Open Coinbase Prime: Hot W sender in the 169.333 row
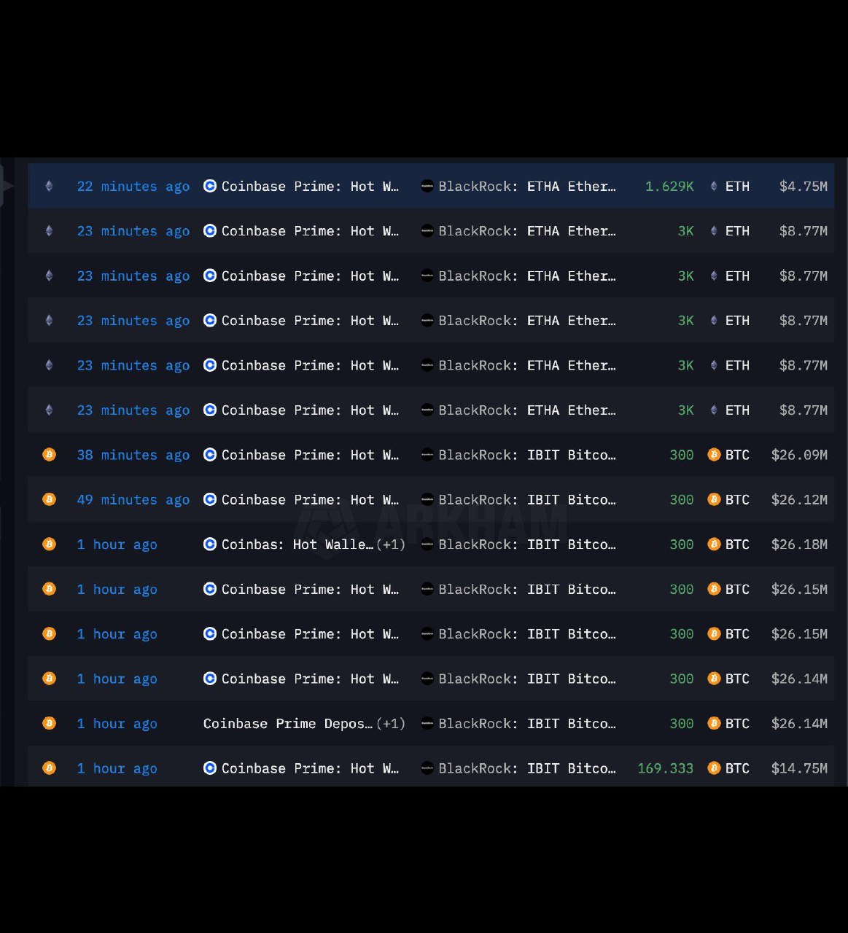The image size is (848, 933). tap(310, 768)
